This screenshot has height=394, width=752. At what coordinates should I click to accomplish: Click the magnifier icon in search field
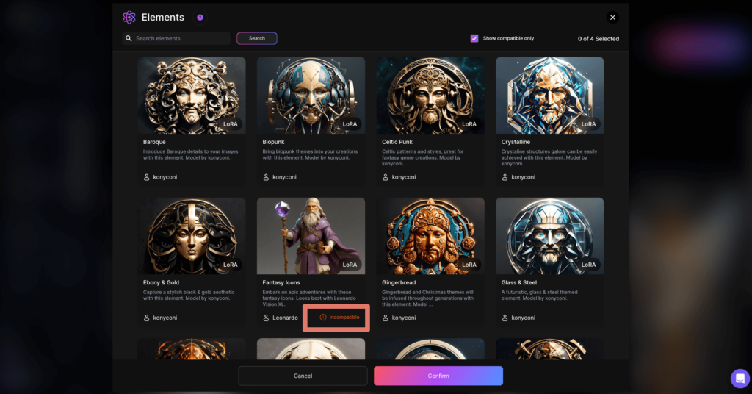(x=129, y=38)
